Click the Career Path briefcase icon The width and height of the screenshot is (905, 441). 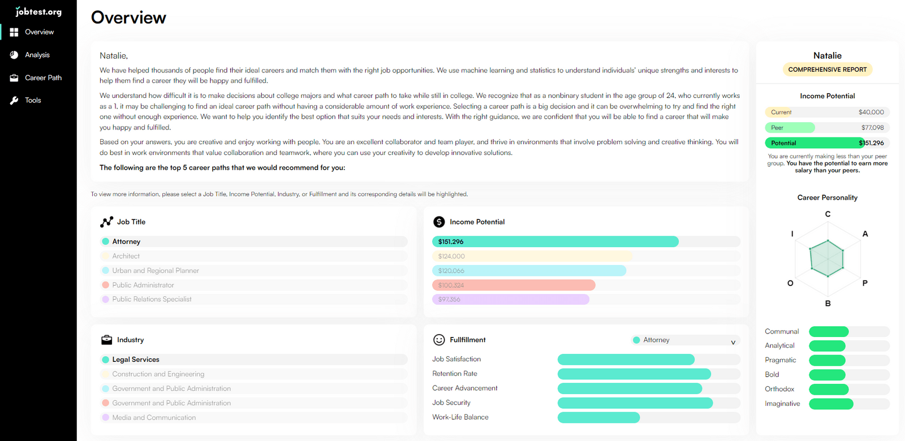tap(14, 78)
